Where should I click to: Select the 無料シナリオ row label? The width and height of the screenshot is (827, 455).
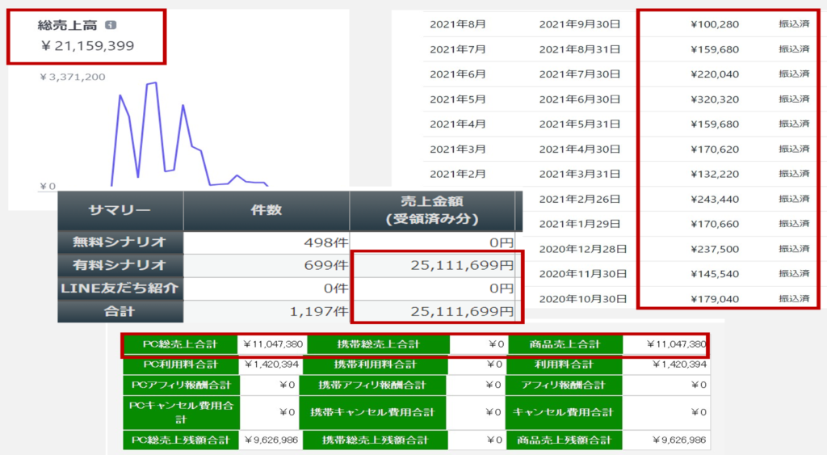pos(120,242)
